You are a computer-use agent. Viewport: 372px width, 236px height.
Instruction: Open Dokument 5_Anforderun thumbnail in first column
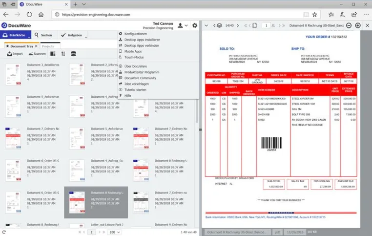pos(13,107)
